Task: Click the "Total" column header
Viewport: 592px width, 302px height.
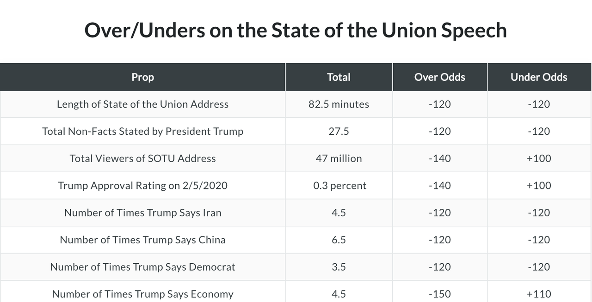Action: (x=339, y=77)
